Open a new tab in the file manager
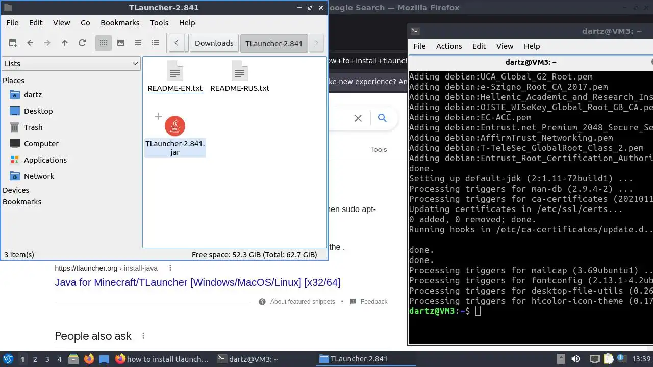The height and width of the screenshot is (367, 653). click(x=13, y=43)
